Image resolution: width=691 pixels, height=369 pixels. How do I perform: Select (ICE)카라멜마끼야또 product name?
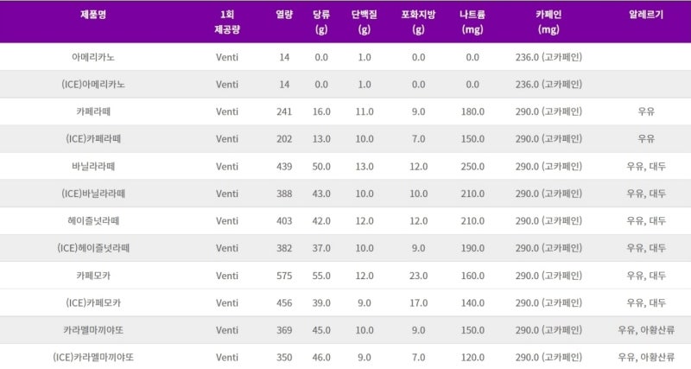[x=93, y=357]
